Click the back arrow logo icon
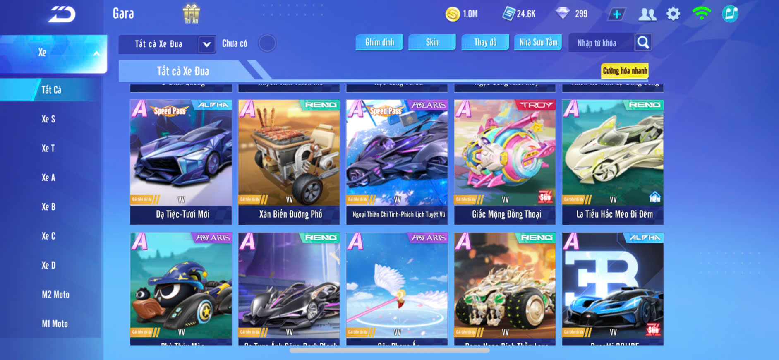Viewport: 779px width, 360px height. click(62, 14)
